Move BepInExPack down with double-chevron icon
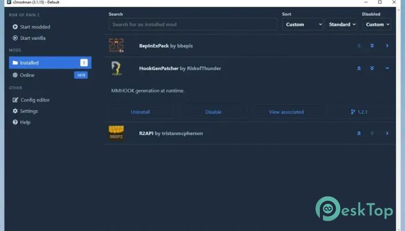 372,46
